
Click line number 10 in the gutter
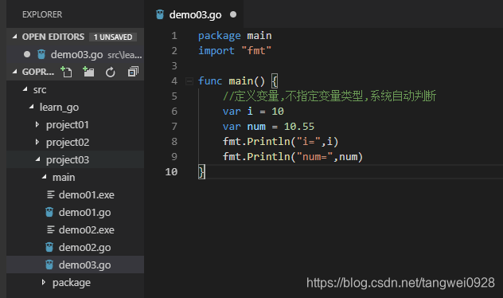click(171, 172)
